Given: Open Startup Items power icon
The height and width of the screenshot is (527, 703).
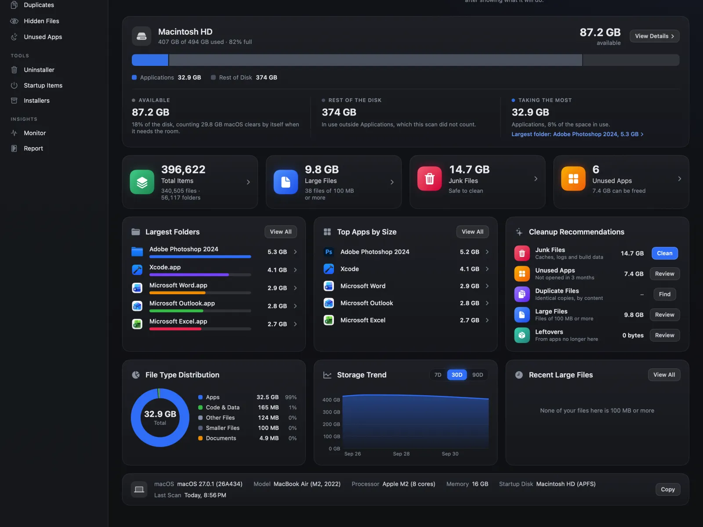Looking at the screenshot, I should (14, 85).
